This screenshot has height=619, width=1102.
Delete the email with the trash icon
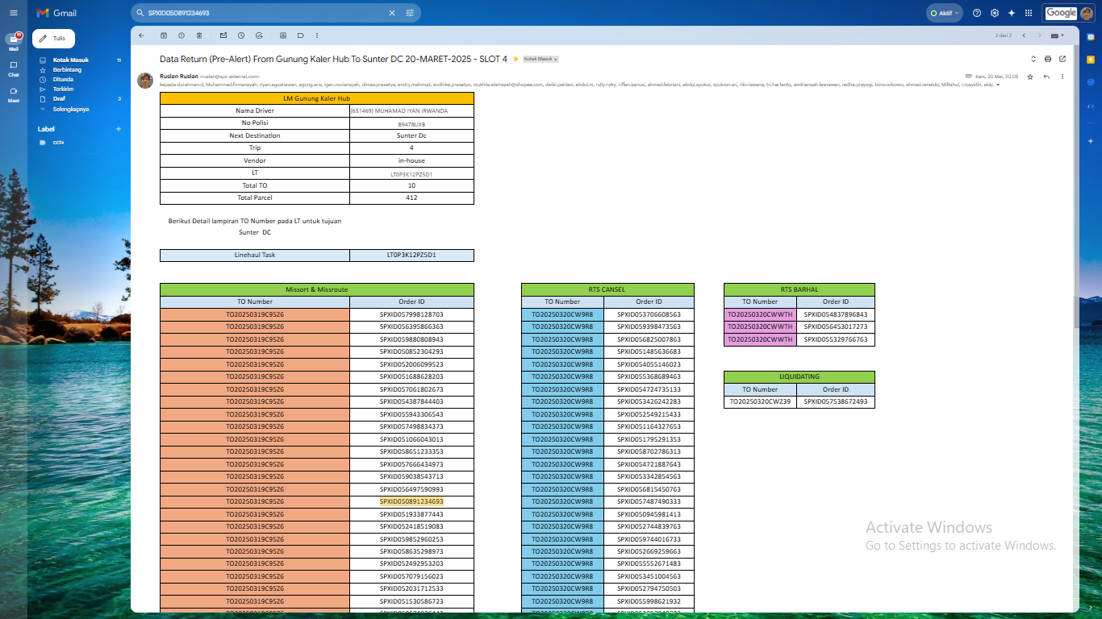(x=199, y=35)
